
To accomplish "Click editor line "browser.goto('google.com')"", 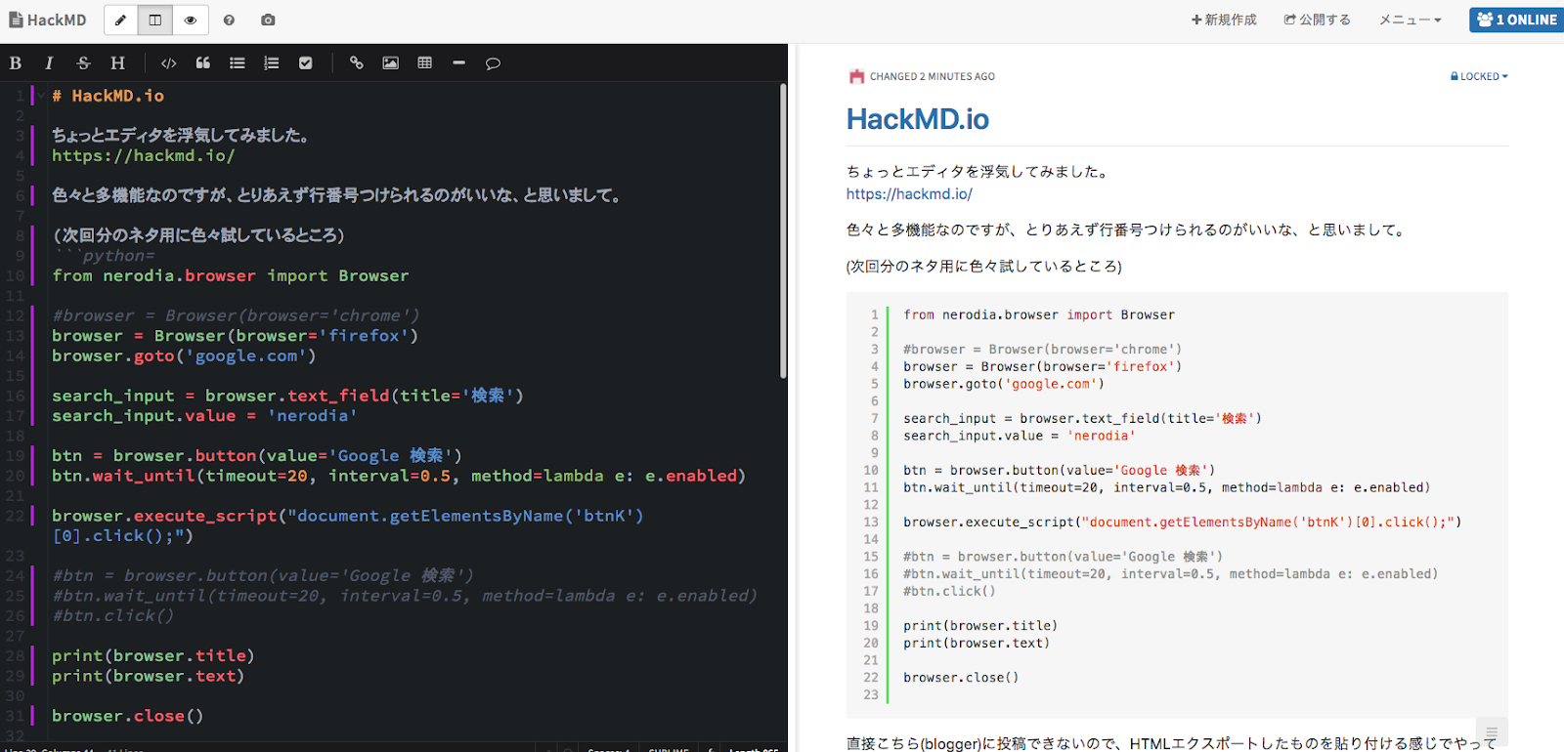I will [x=184, y=355].
